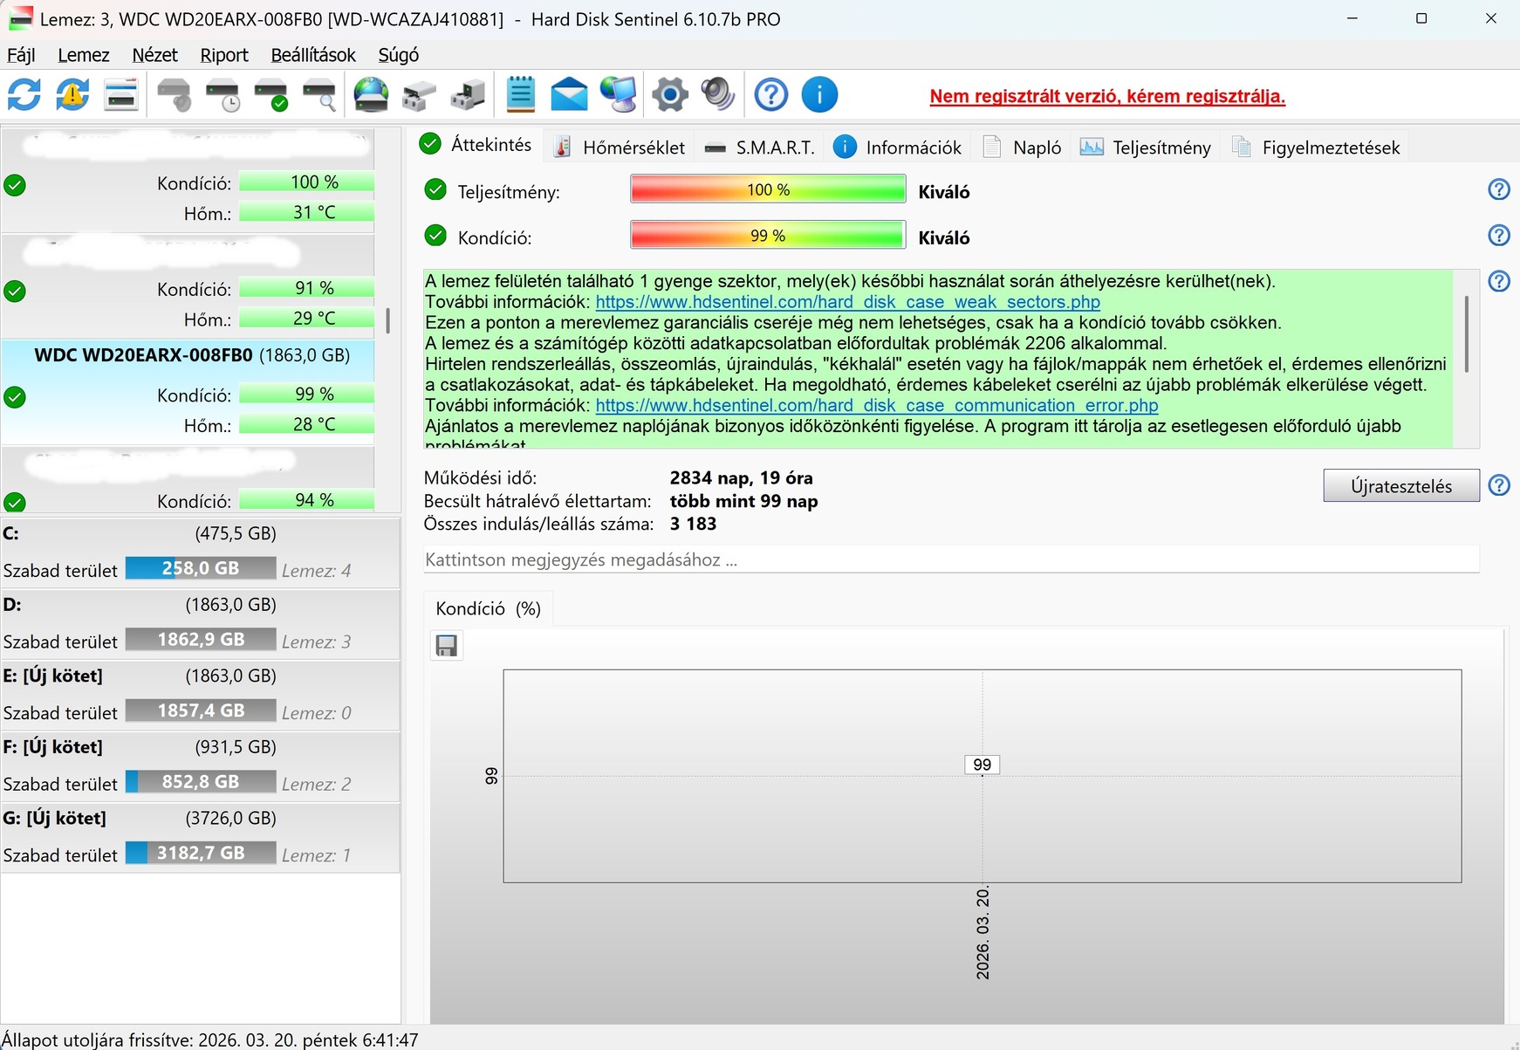
Task: Select the disk with 100 % Kondíció
Action: click(x=188, y=179)
